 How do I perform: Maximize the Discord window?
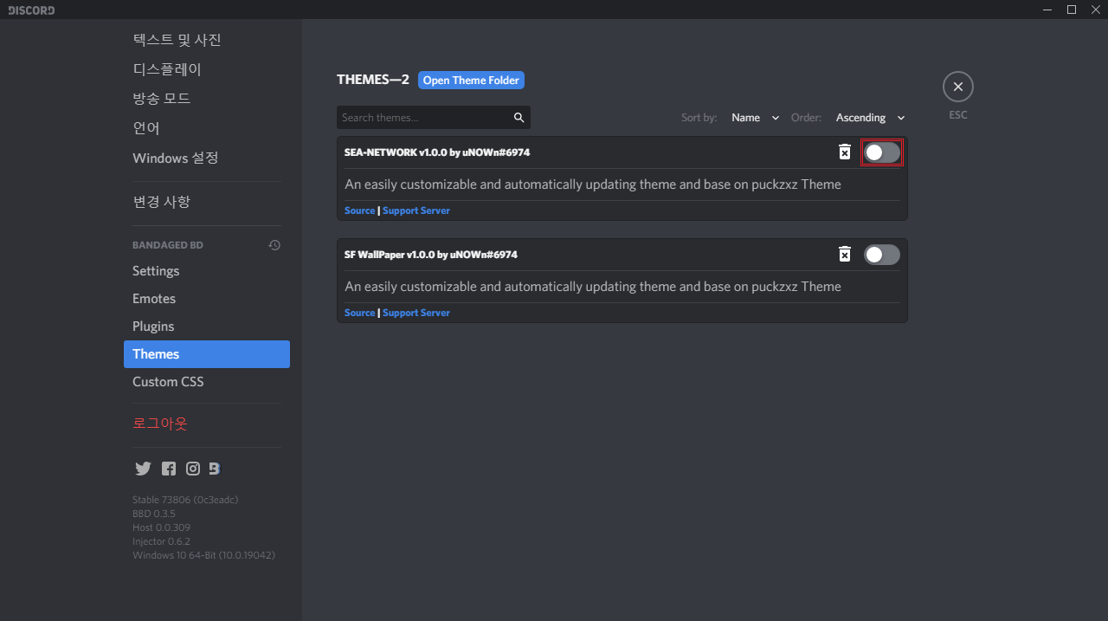pos(1072,10)
